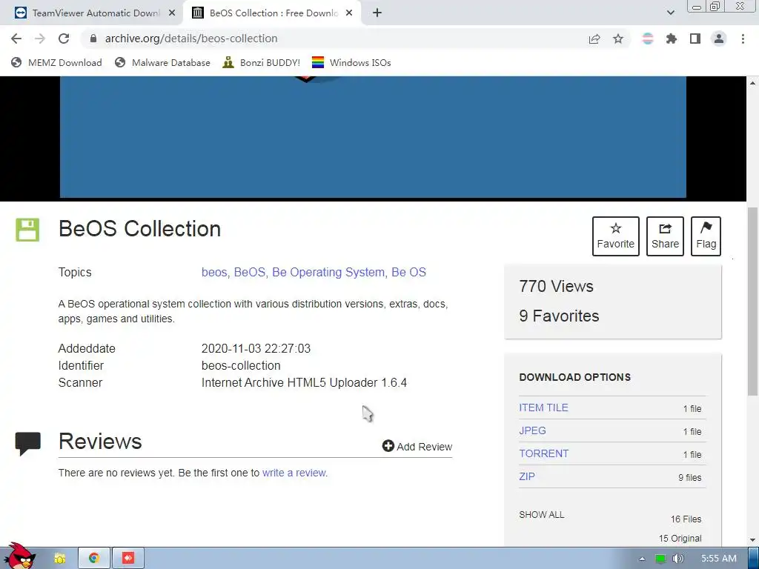Click the scroll down arrow
Image resolution: width=759 pixels, height=569 pixels.
(753, 540)
